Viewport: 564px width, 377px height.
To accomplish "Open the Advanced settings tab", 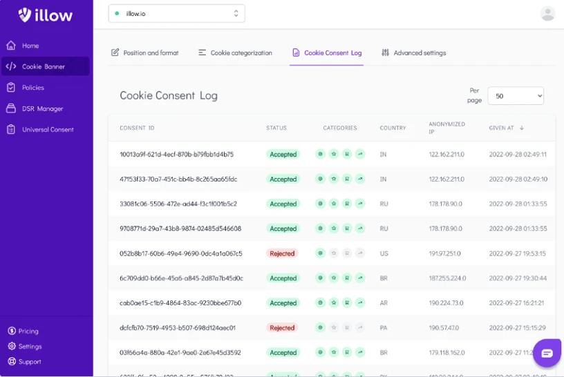I will coord(413,52).
